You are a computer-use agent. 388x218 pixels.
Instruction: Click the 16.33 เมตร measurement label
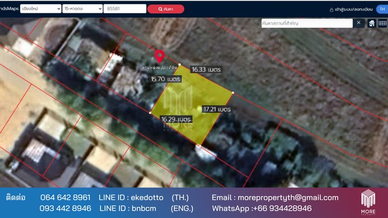(x=206, y=70)
